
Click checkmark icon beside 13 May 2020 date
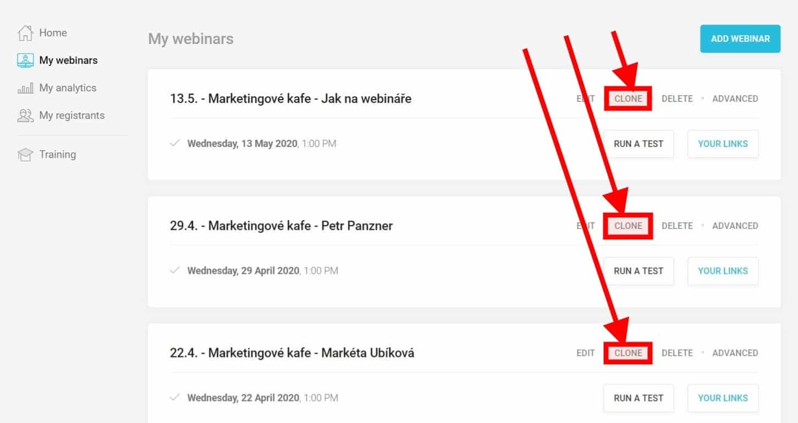[175, 144]
